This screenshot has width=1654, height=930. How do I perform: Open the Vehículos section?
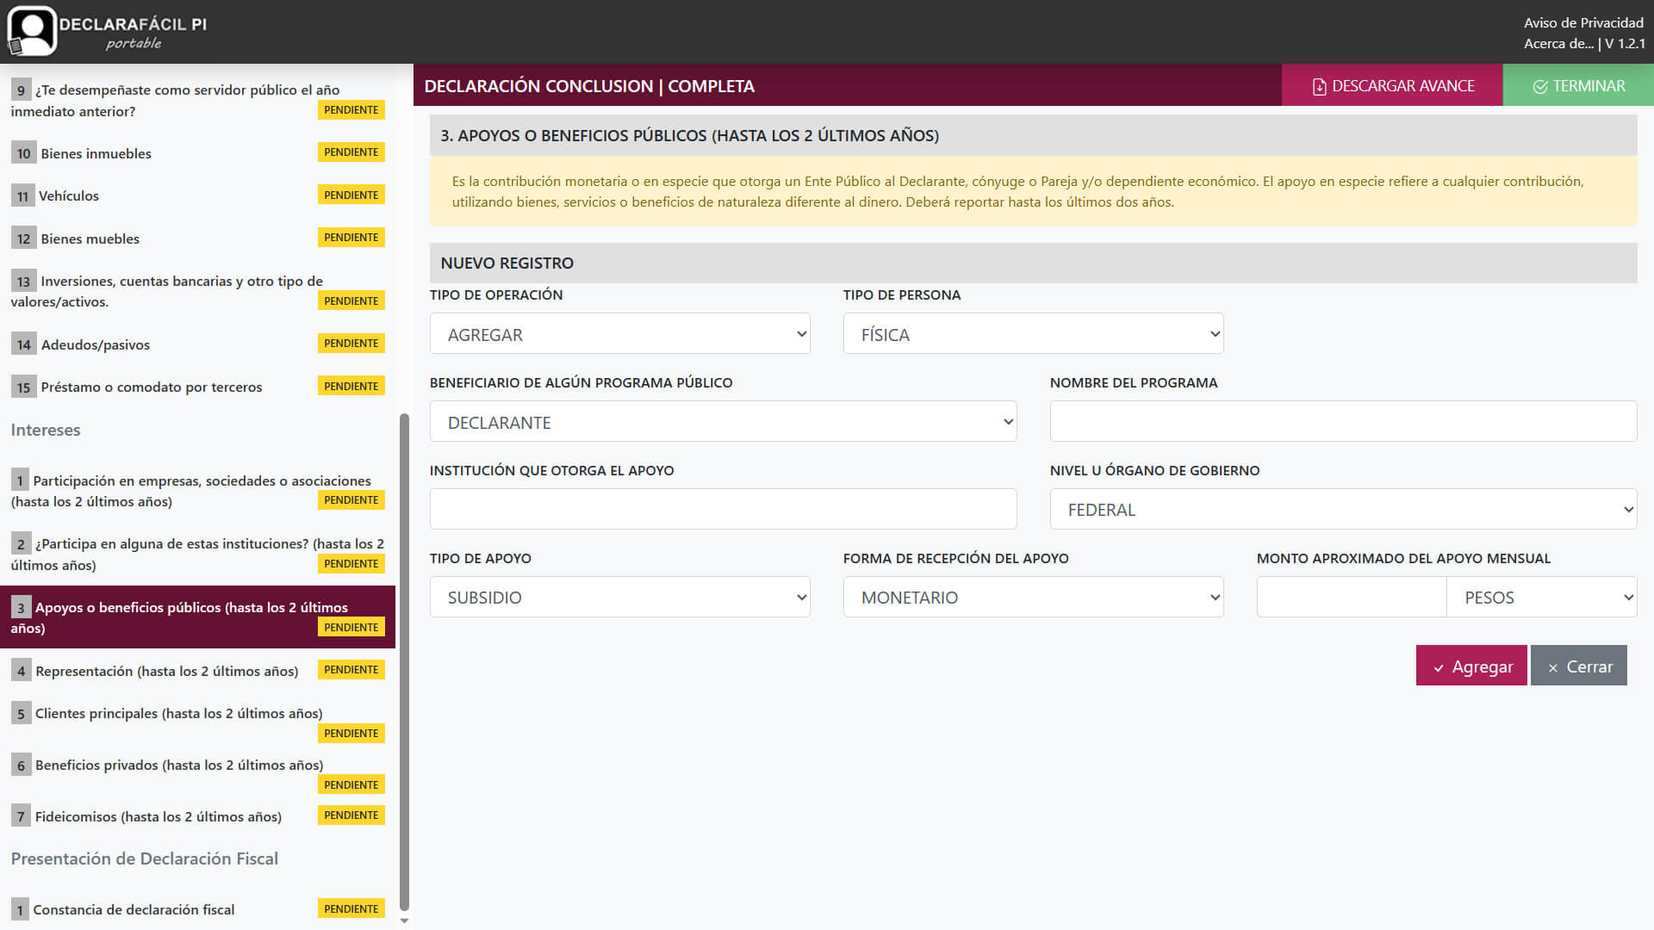(198, 195)
